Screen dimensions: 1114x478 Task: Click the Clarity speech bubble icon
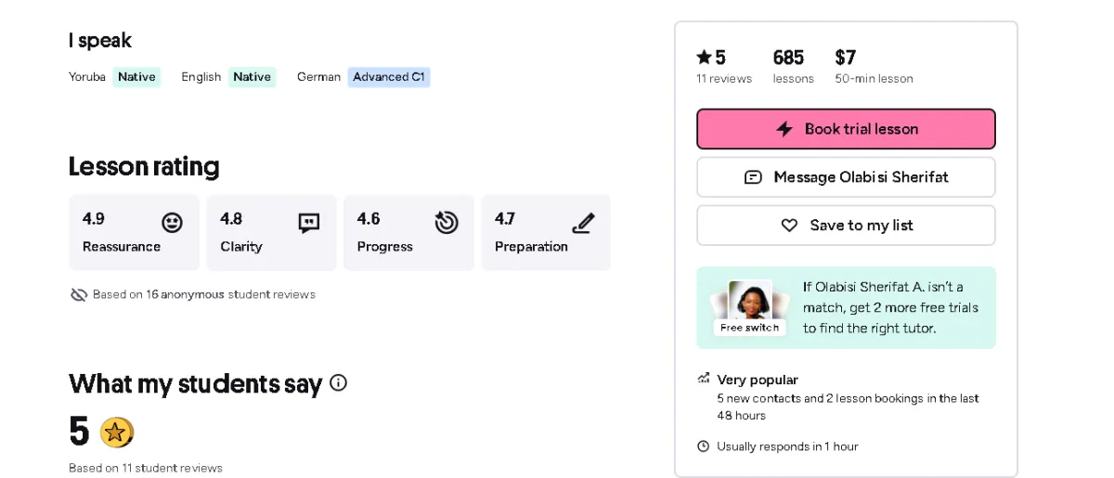coord(309,223)
